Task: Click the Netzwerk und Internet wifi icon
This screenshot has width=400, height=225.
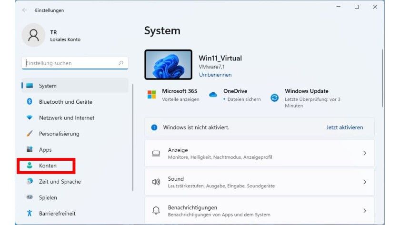Action: (x=30, y=117)
